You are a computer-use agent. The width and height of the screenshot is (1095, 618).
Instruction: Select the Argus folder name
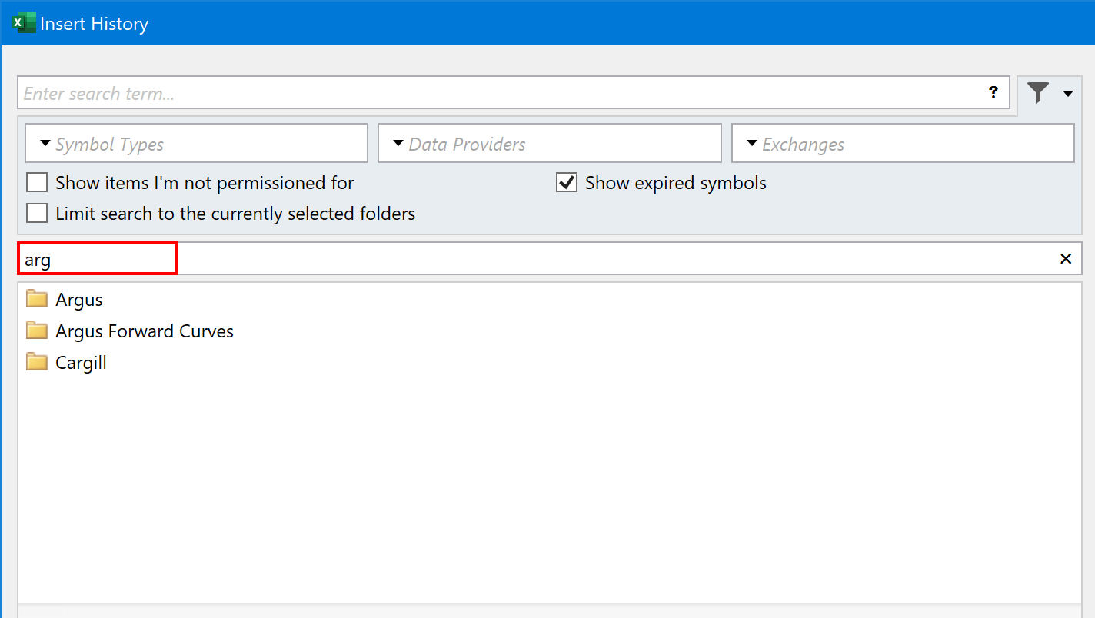point(79,300)
